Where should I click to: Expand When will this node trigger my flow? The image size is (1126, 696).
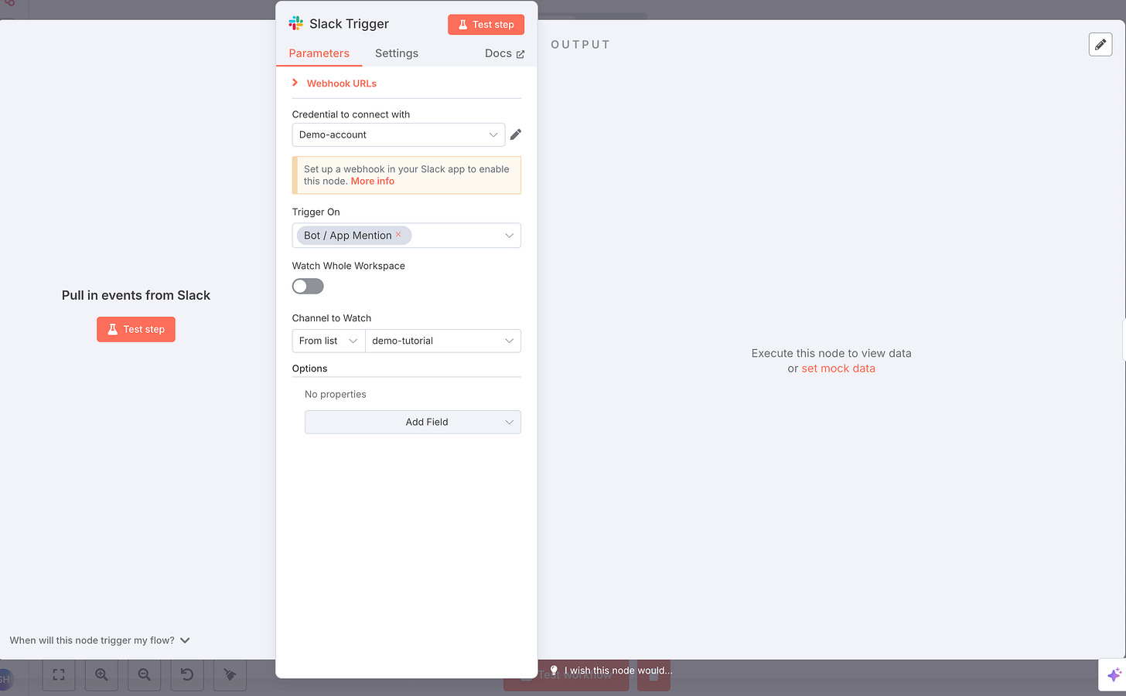pyautogui.click(x=100, y=640)
